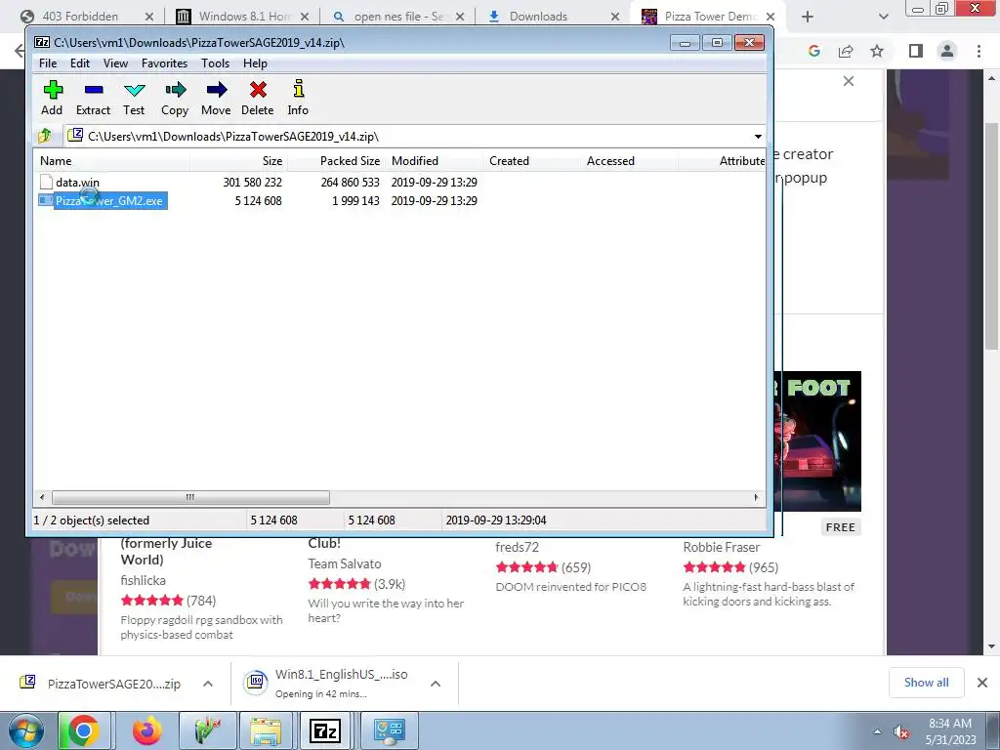Open the View menu
Screen dimensions: 1000x750
(115, 63)
